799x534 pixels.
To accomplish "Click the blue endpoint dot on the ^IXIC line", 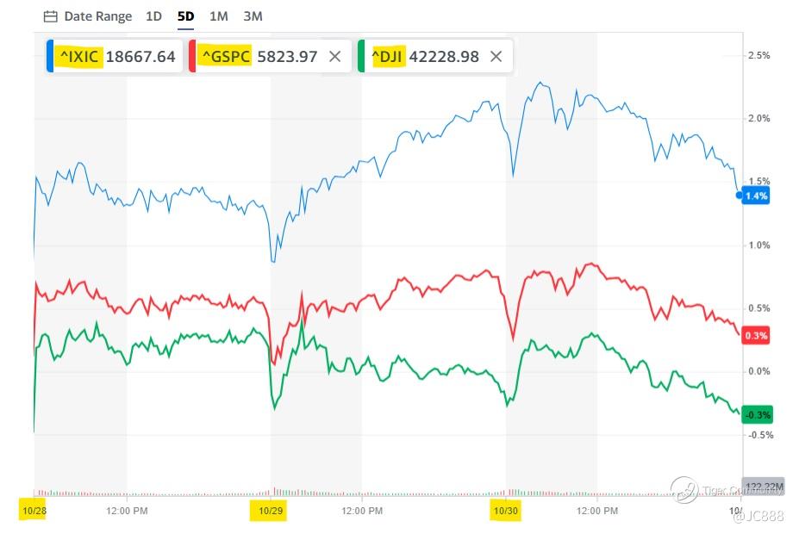I will coord(740,196).
